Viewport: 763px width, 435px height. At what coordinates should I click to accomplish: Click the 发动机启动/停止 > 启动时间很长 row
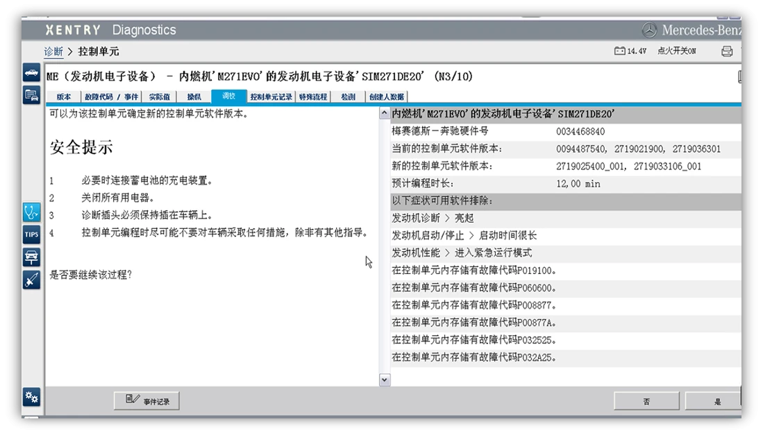point(566,236)
